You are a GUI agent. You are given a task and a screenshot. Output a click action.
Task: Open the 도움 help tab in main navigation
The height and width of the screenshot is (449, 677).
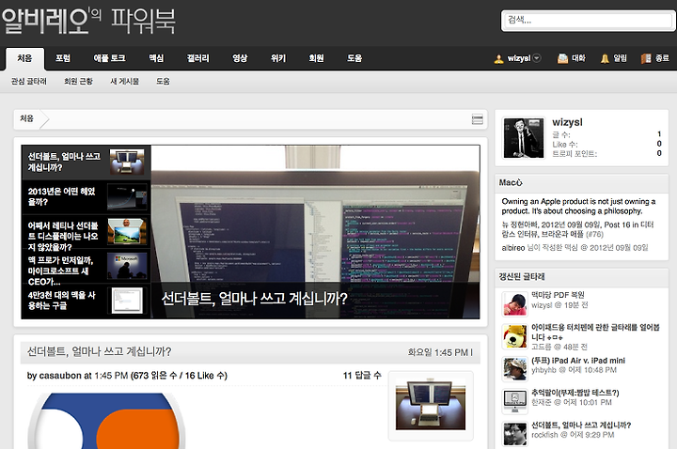pyautogui.click(x=354, y=58)
